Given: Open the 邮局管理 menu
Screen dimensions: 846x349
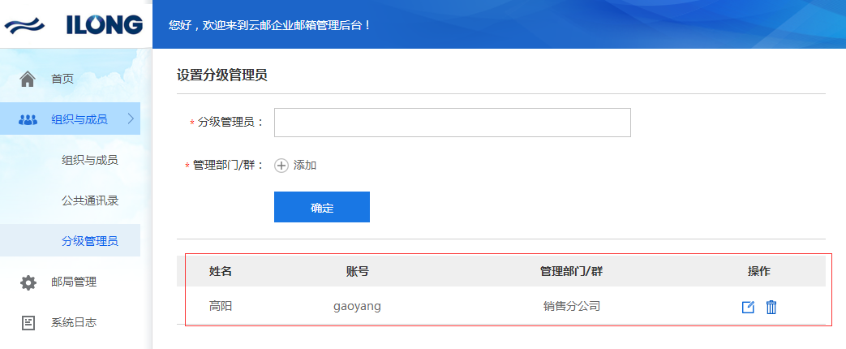Looking at the screenshot, I should tap(74, 282).
